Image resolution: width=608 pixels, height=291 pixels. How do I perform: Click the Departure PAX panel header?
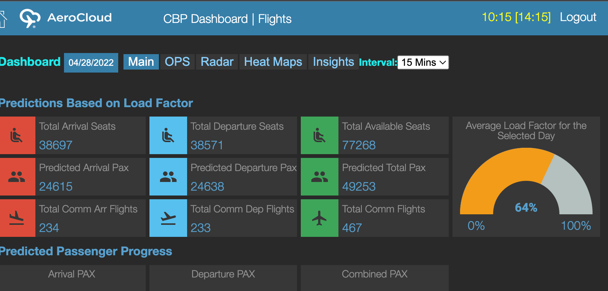[223, 274]
